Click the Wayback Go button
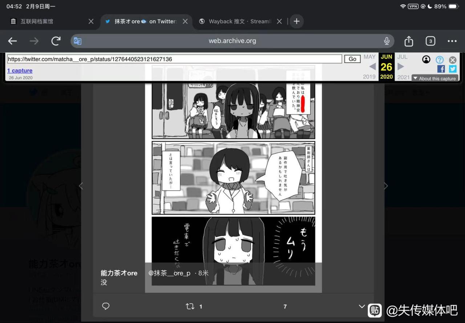 (x=352, y=59)
